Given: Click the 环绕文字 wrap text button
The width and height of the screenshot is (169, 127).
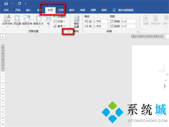Looking at the screenshot, I should point(156,21).
